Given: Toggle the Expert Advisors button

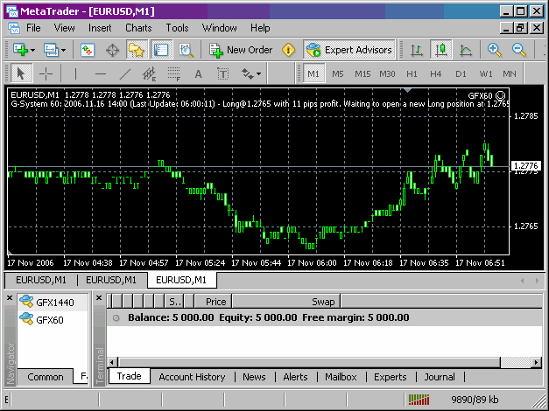Looking at the screenshot, I should coord(349,50).
